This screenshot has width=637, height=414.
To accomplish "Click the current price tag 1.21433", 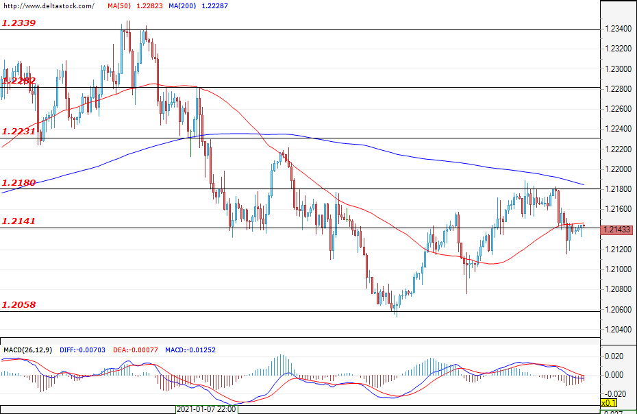I will tap(616, 230).
